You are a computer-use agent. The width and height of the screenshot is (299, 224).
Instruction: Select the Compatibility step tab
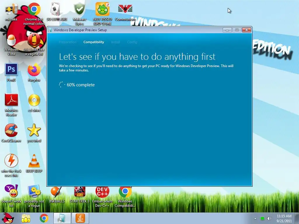pyautogui.click(x=94, y=42)
